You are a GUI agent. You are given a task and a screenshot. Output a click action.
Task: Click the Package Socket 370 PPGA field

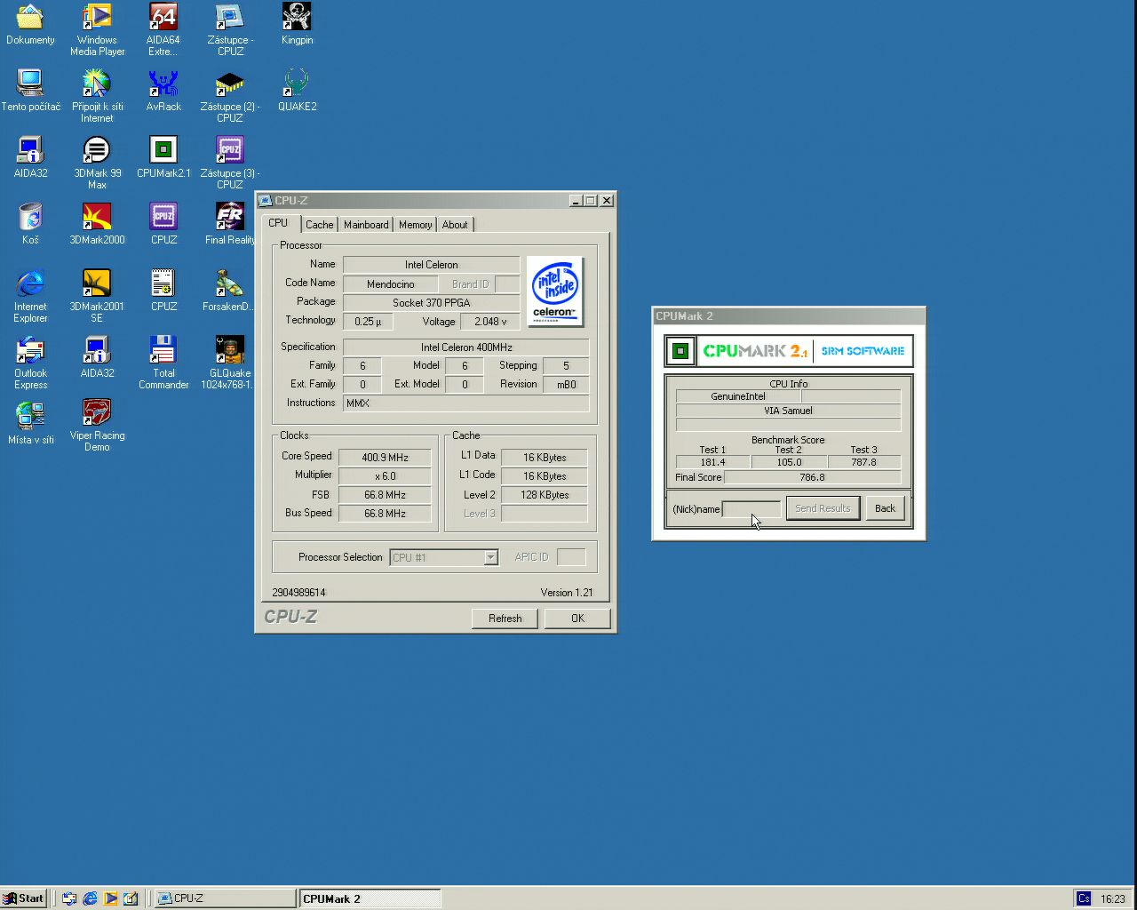(x=431, y=303)
